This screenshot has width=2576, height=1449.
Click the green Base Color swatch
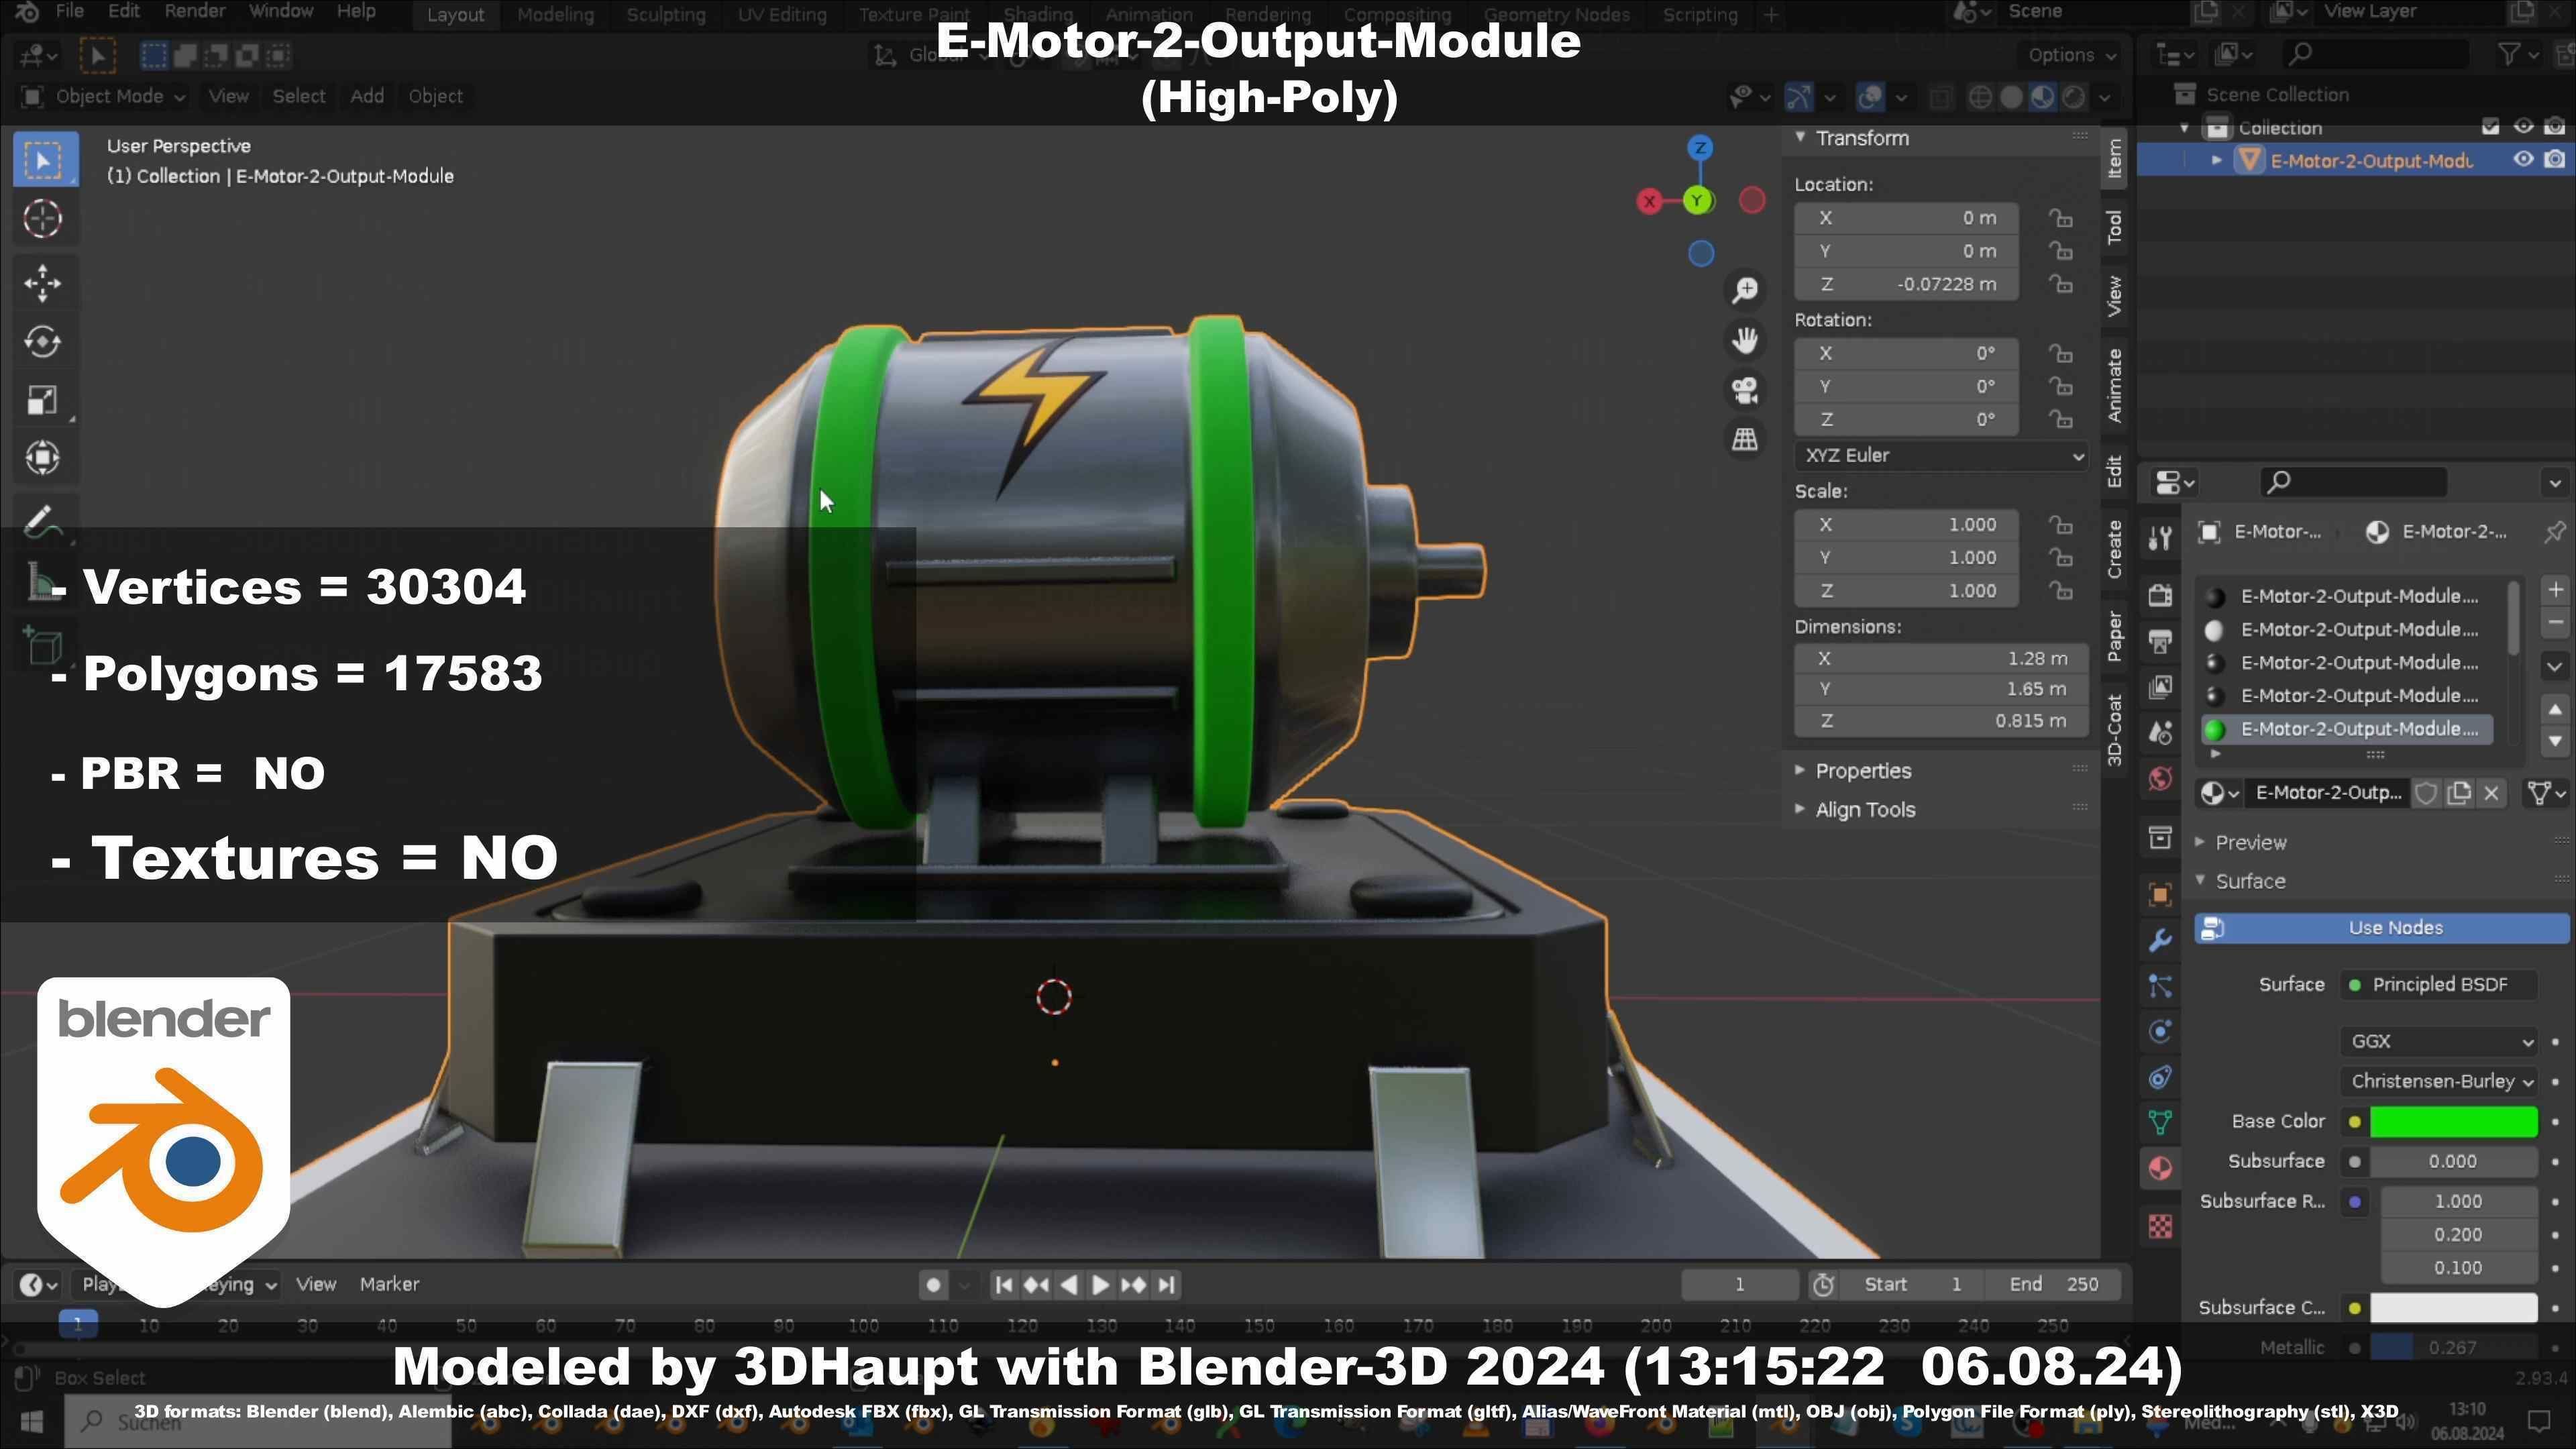click(x=2453, y=1122)
